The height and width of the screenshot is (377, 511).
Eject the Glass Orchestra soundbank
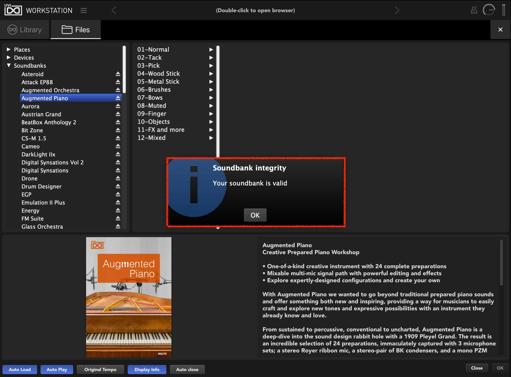(x=118, y=226)
